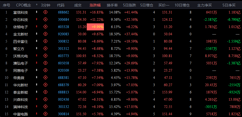Click the red marker icon beside 中富电路
Viewport: 242px width, 117px height.
point(36,114)
